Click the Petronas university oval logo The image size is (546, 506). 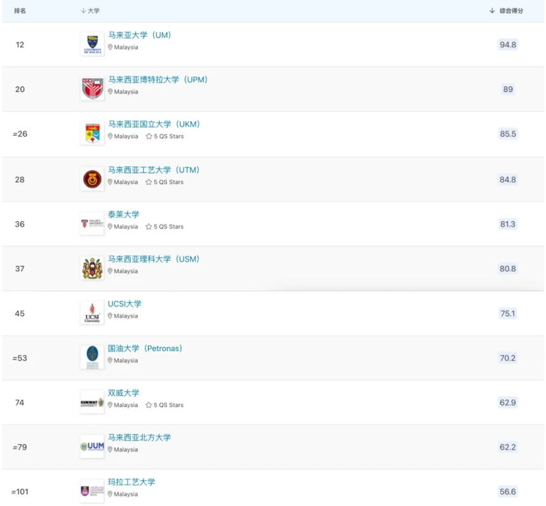pos(92,357)
